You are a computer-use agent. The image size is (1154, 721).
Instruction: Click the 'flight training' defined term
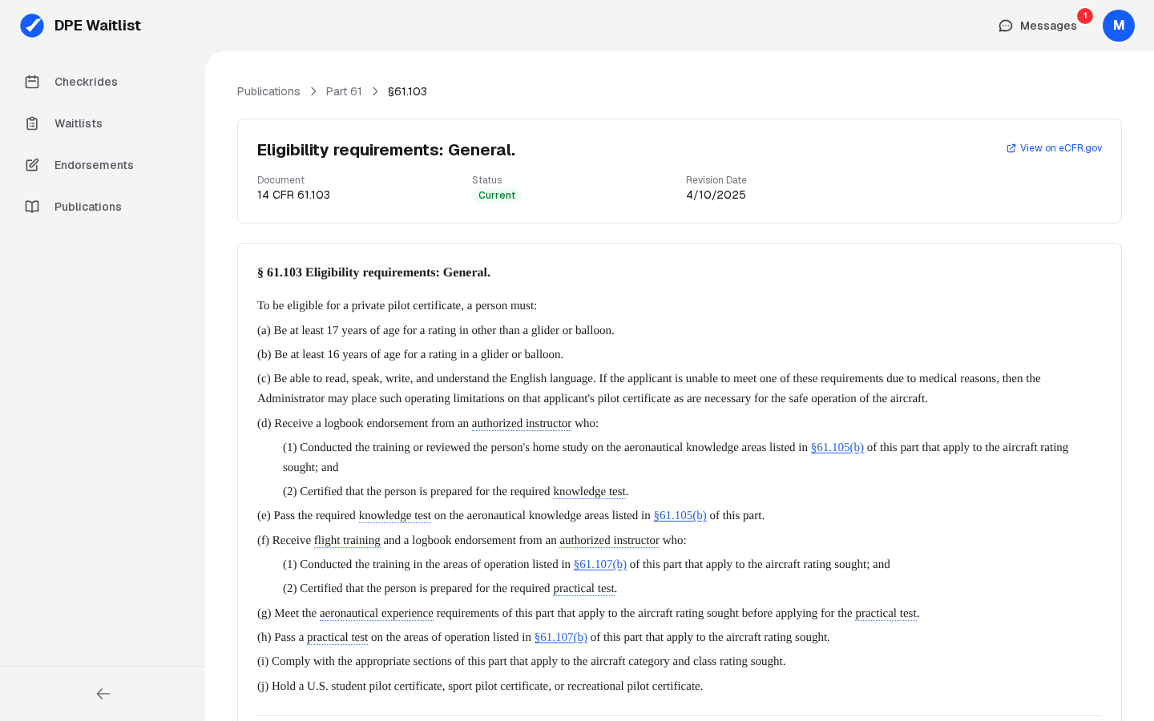(x=347, y=540)
